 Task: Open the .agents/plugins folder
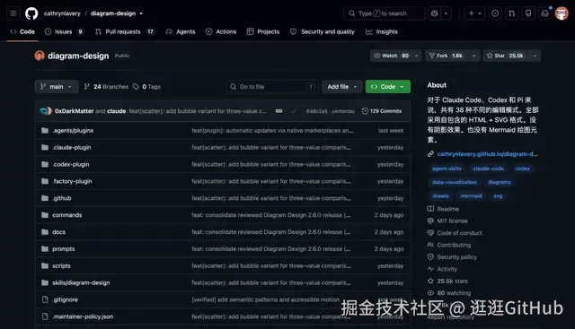pyautogui.click(x=73, y=130)
